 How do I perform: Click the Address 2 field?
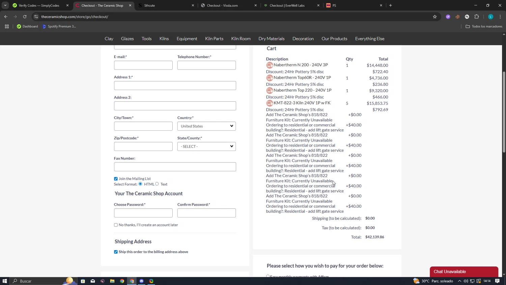[175, 106]
